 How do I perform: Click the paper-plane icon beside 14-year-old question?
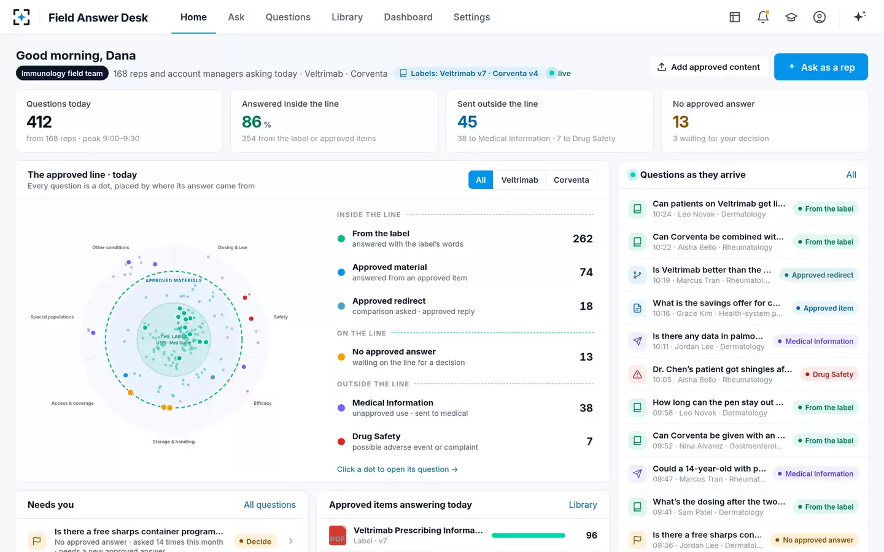638,474
